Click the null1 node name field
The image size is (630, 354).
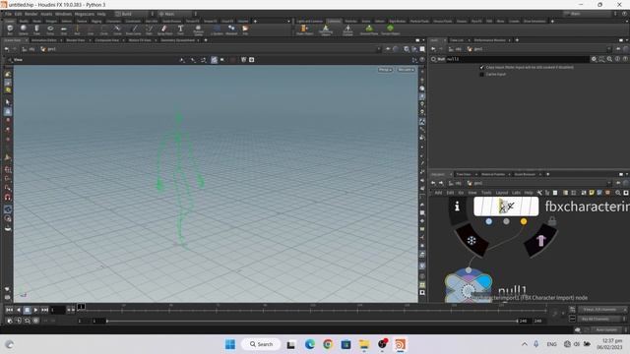(517, 59)
